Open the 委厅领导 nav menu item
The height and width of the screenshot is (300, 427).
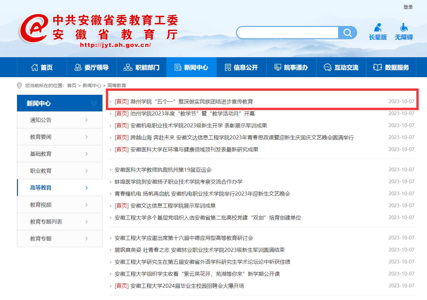pos(92,67)
